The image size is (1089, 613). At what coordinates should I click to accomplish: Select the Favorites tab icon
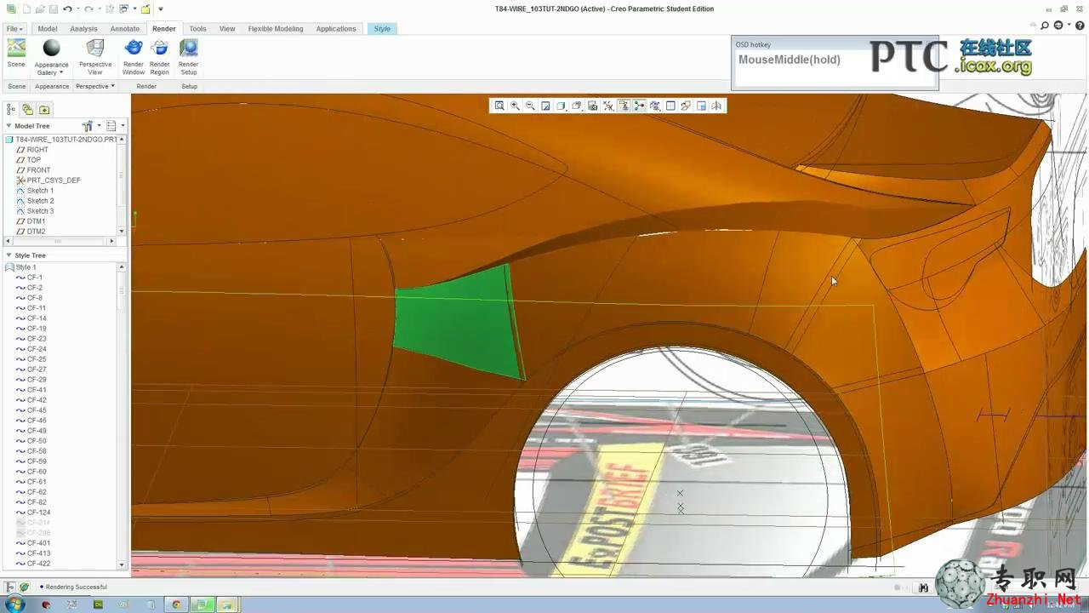click(44, 109)
